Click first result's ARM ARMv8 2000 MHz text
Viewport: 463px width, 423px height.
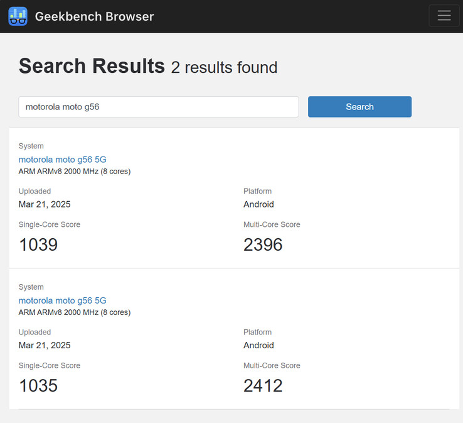[x=74, y=172]
